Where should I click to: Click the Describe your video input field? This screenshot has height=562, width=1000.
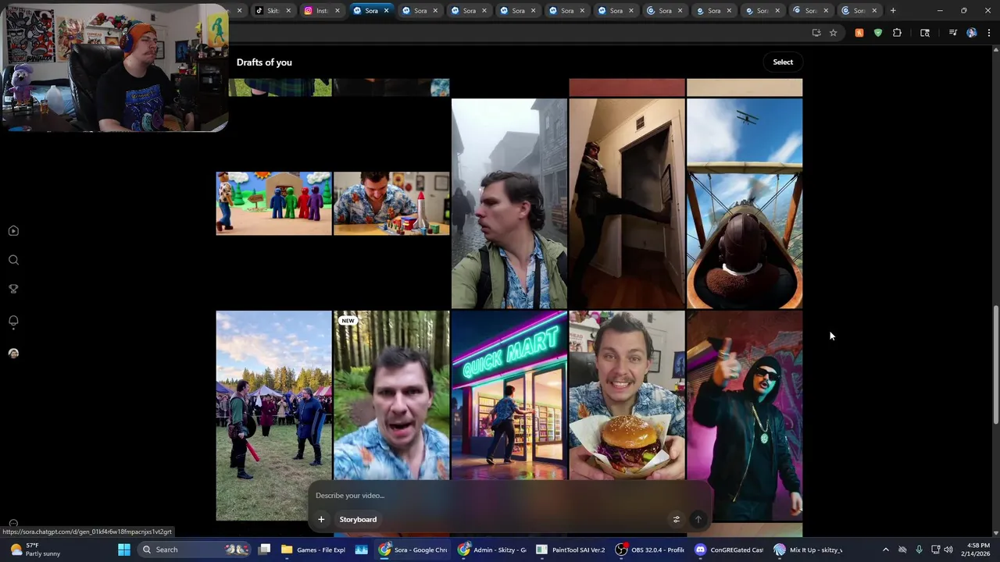[x=508, y=496]
